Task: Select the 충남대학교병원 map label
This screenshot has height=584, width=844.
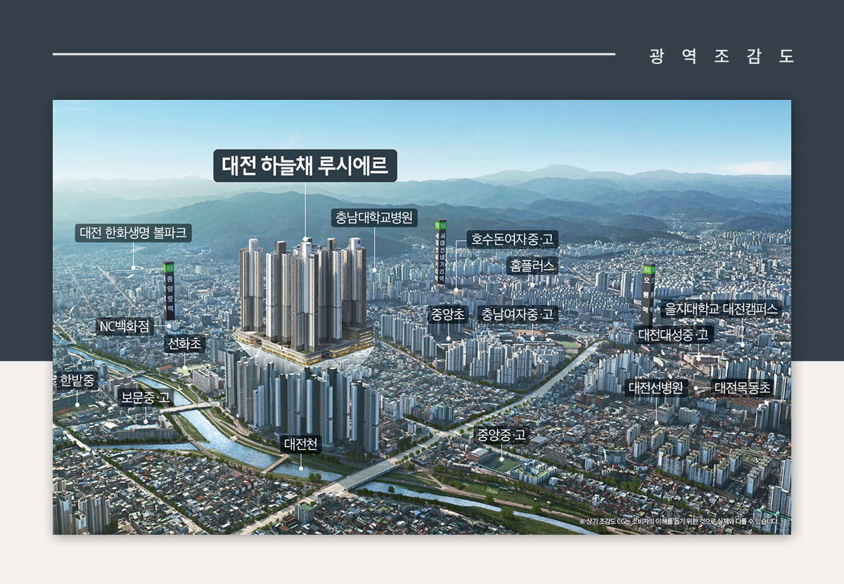Action: pos(374,217)
